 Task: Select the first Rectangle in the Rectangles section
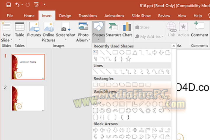(x=95, y=85)
